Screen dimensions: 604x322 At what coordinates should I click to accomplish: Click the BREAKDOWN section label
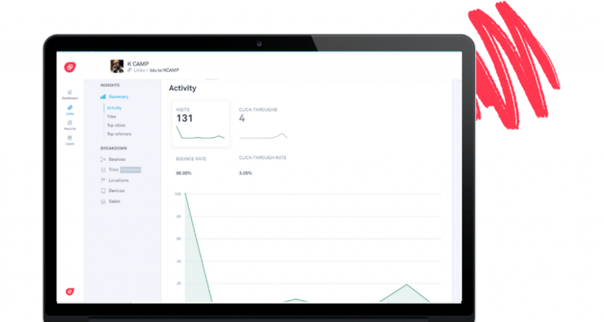[114, 148]
